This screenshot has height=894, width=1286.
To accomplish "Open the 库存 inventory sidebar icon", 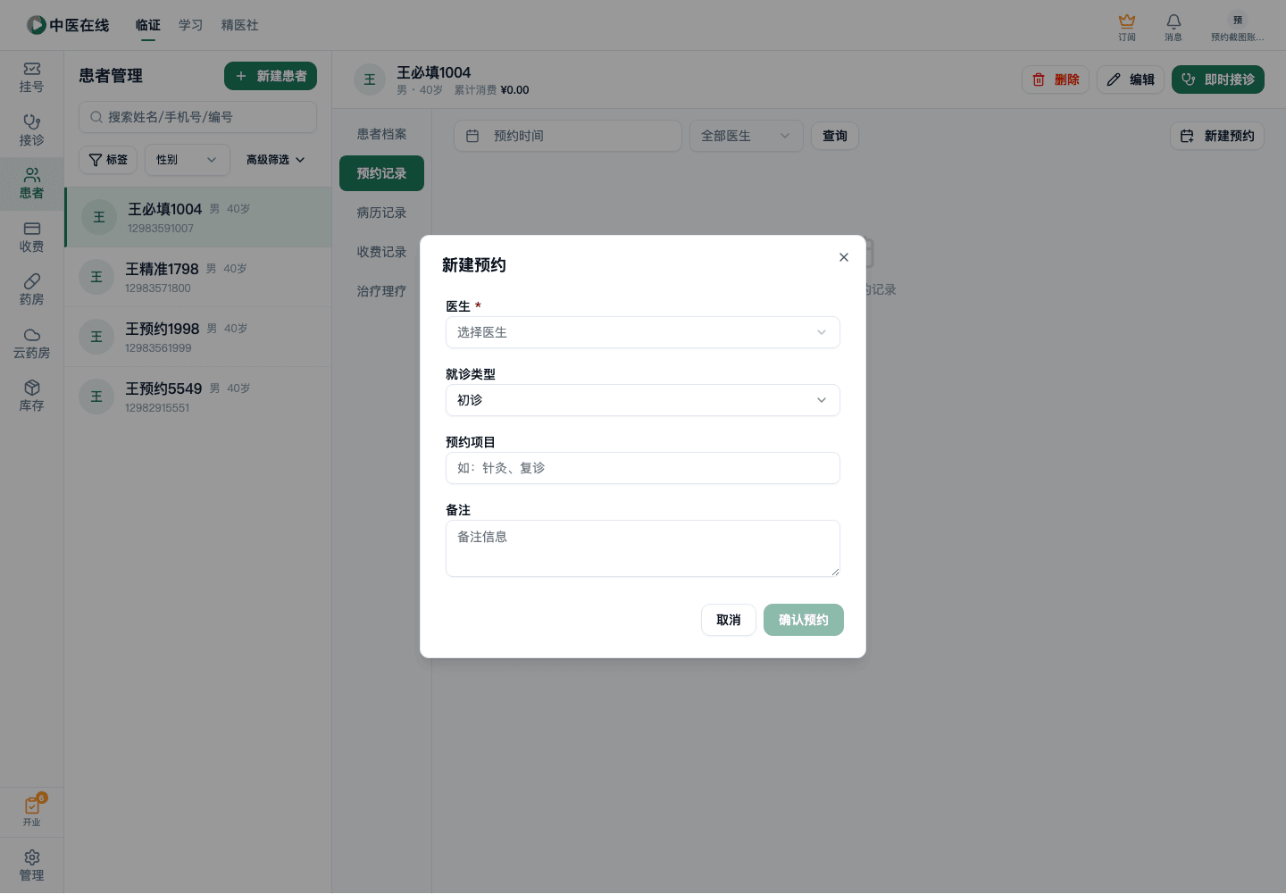I will point(31,397).
